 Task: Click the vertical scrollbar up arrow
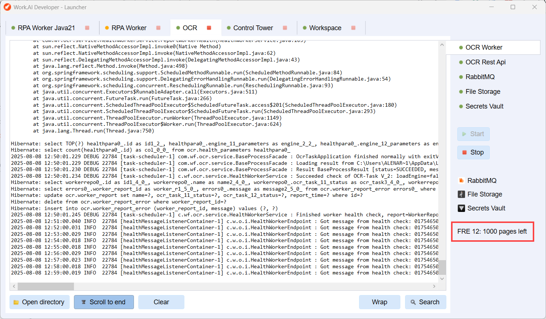coord(442,45)
